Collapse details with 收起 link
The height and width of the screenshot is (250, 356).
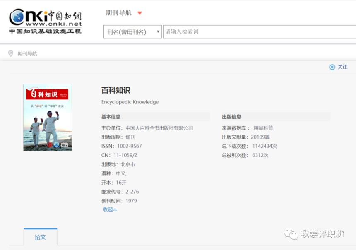coord(110,209)
